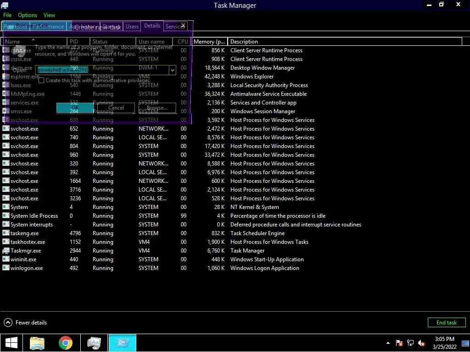The image size is (470, 352).
Task: Click the icon of svchost.exe PID 740
Action: [x=6, y=137]
